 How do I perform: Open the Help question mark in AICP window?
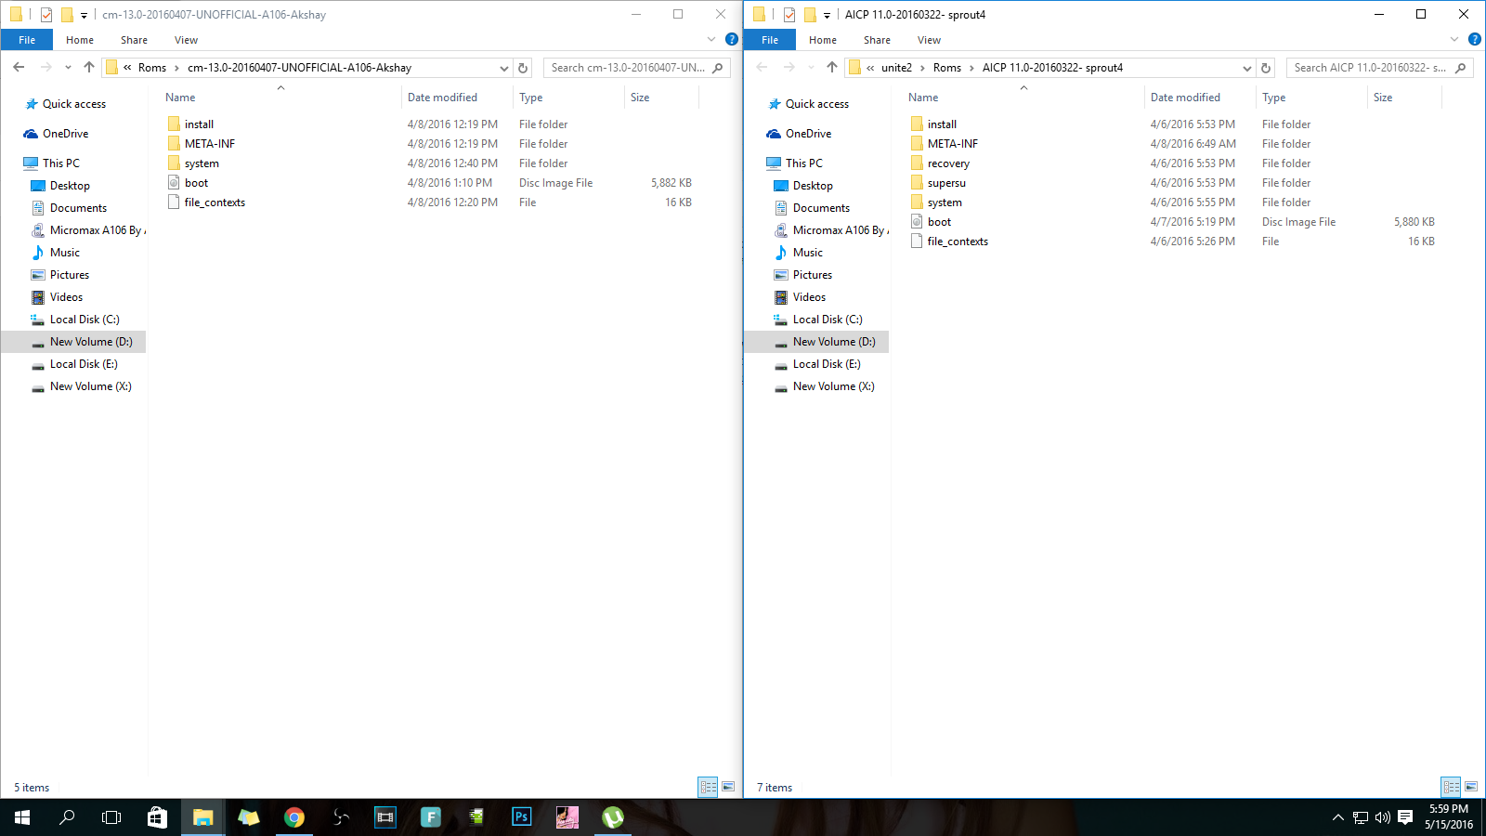click(1475, 39)
